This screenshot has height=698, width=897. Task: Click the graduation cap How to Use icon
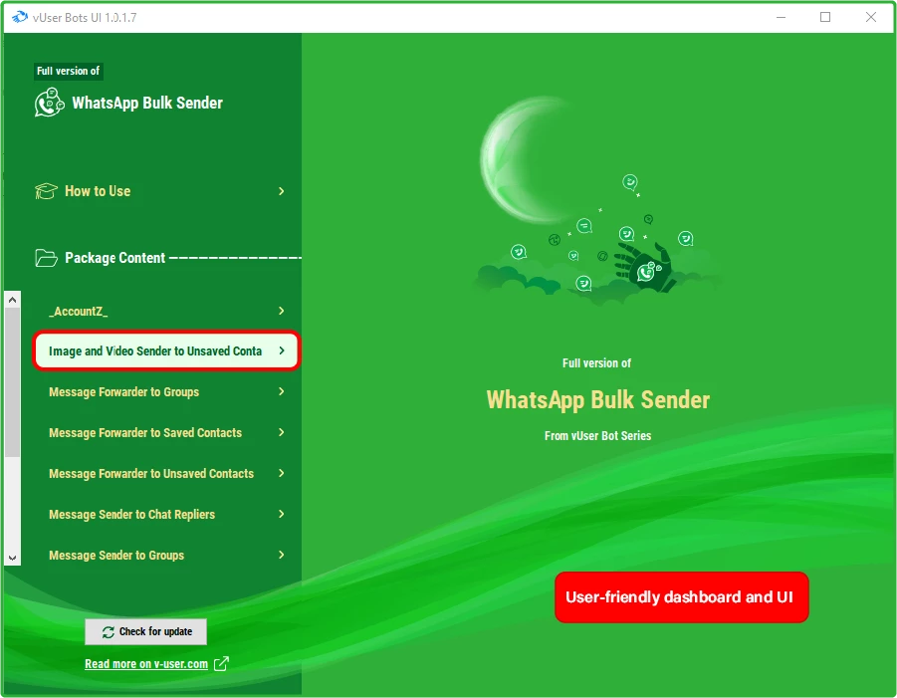(46, 191)
